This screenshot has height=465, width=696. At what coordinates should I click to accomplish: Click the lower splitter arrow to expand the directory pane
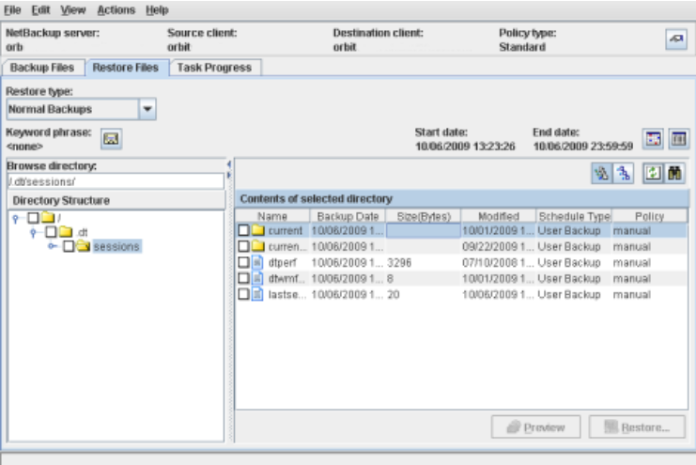click(229, 175)
